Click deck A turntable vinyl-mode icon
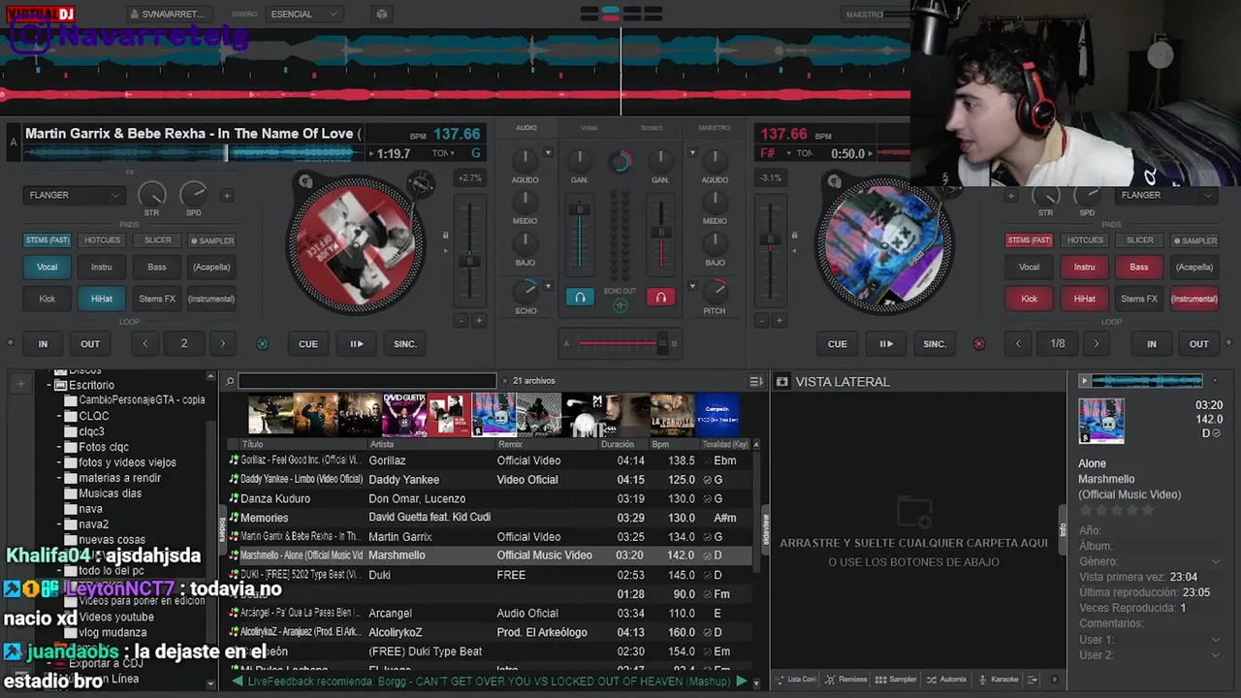 tap(305, 181)
